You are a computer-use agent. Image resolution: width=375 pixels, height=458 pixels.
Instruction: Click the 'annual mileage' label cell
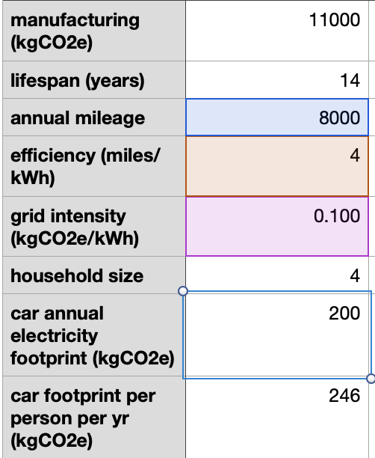94,117
